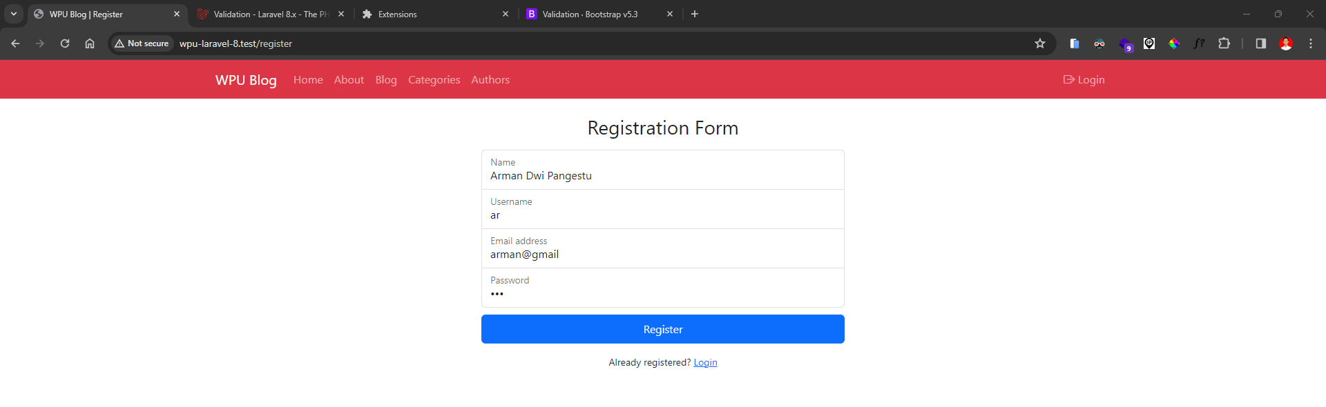This screenshot has height=407, width=1326.
Task: Toggle the browser side panel icon
Action: pos(1260,43)
